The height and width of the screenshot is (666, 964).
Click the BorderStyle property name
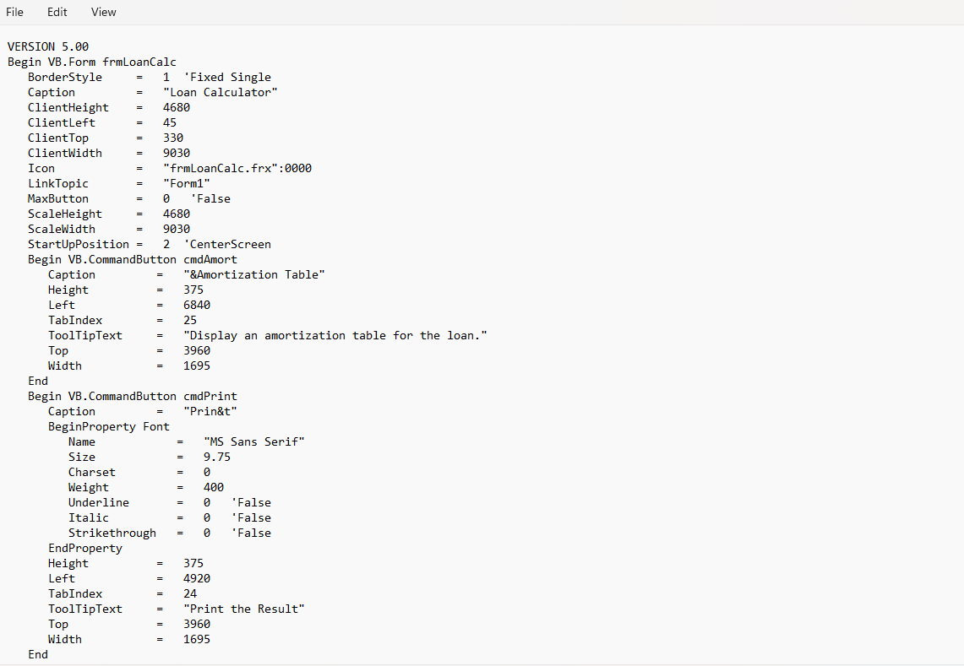64,77
